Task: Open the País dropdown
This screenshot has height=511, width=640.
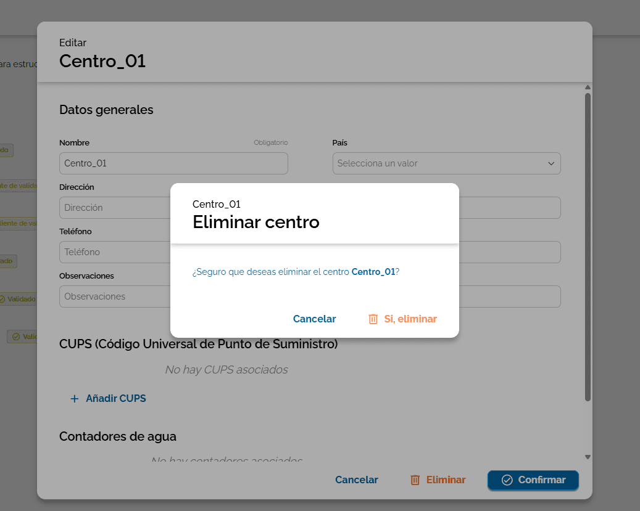Action: [447, 163]
